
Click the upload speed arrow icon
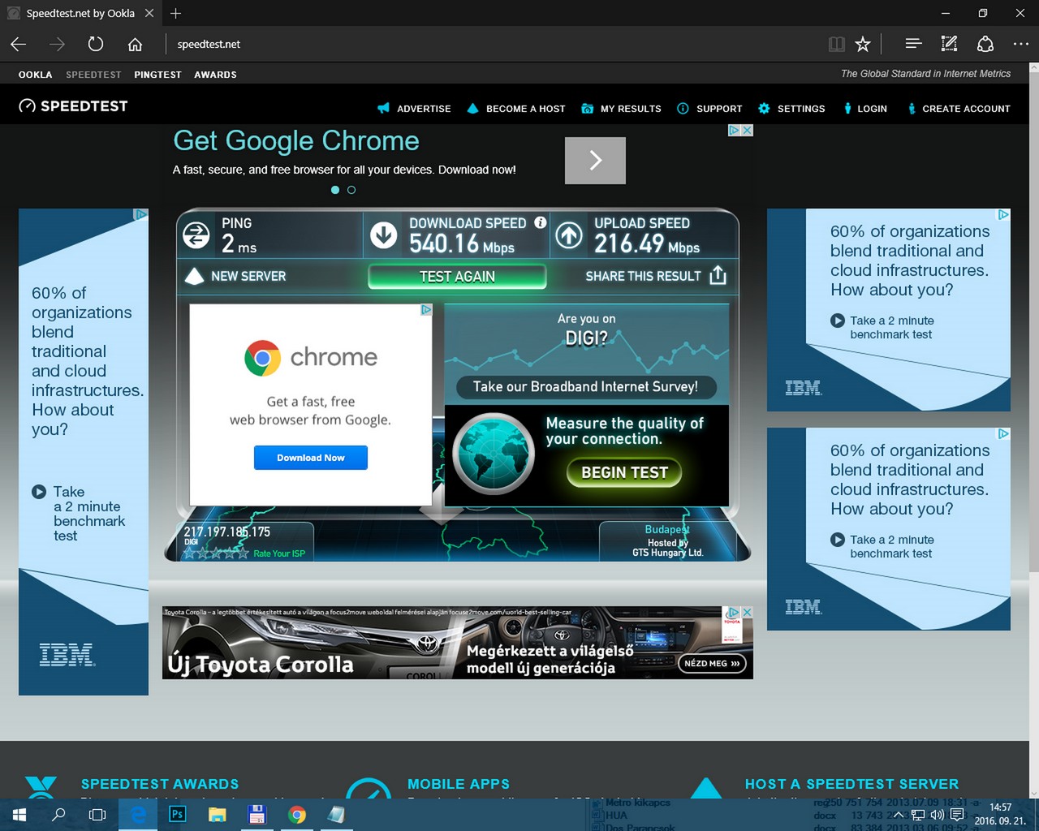click(569, 235)
